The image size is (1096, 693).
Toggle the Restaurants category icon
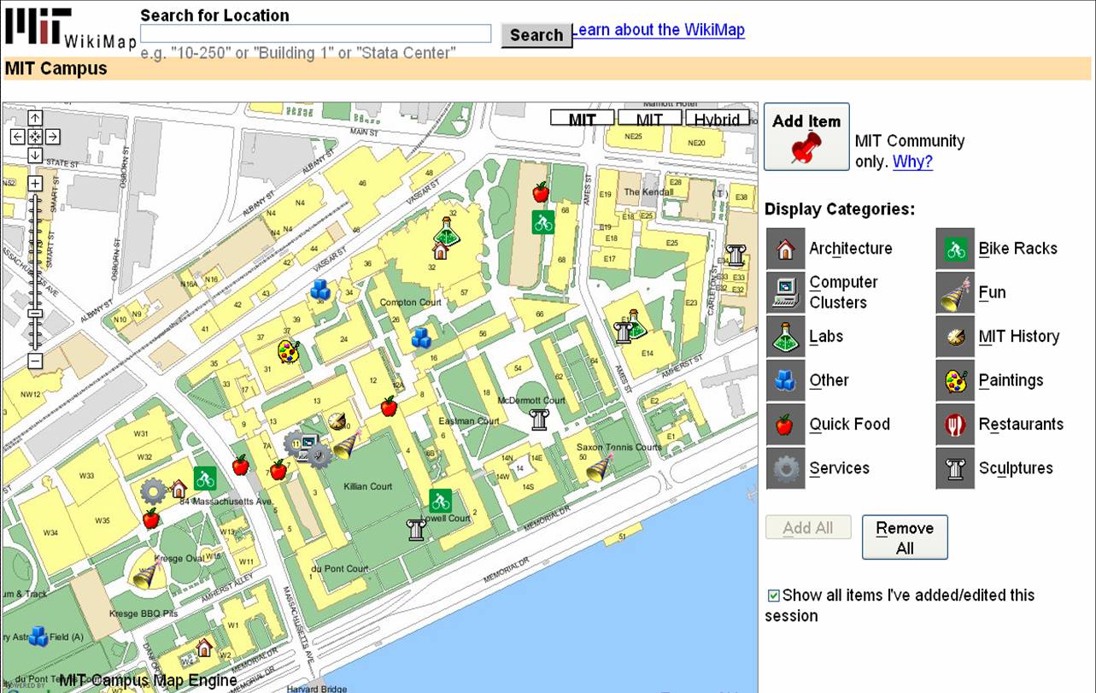pyautogui.click(x=955, y=425)
